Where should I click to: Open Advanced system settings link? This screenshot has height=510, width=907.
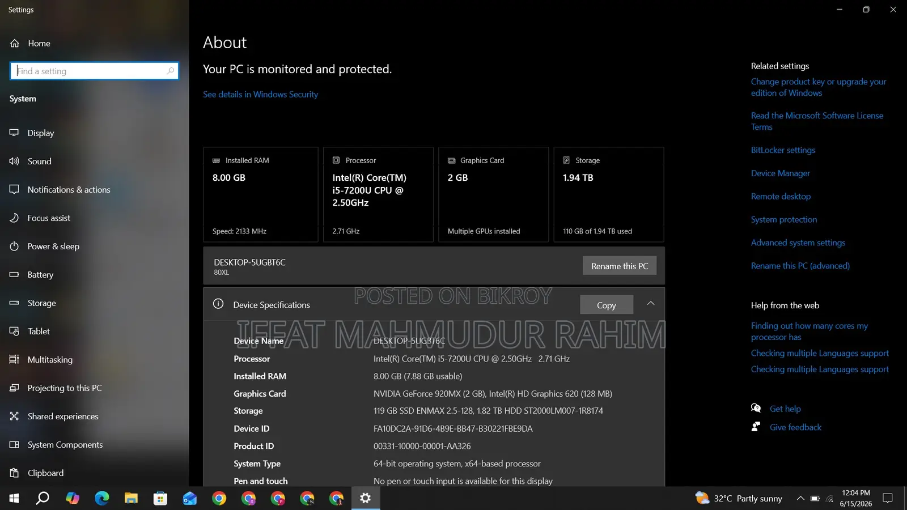798,243
